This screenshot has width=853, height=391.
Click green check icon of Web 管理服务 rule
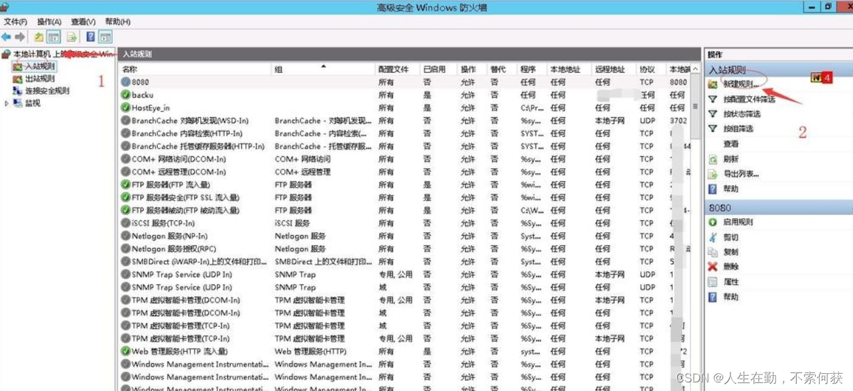pyautogui.click(x=126, y=351)
